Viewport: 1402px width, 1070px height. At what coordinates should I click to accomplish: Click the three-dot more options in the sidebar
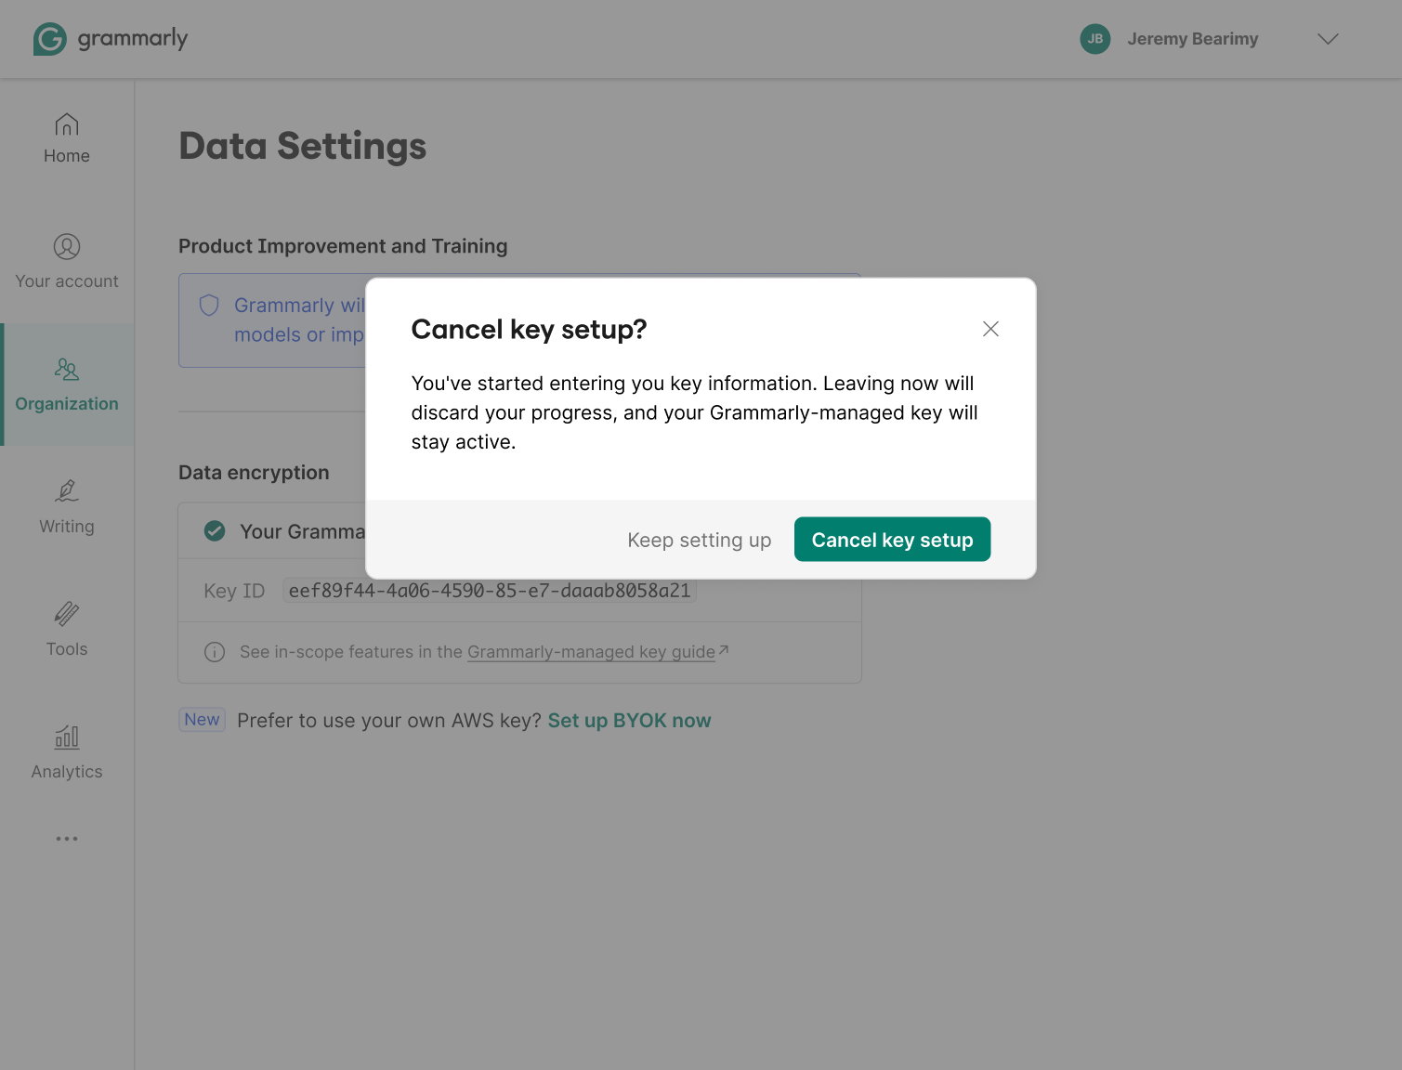click(66, 839)
